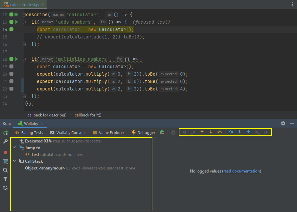Select 'Test calculator adds numbers' jump target
The image size is (297, 212).
(54, 155)
